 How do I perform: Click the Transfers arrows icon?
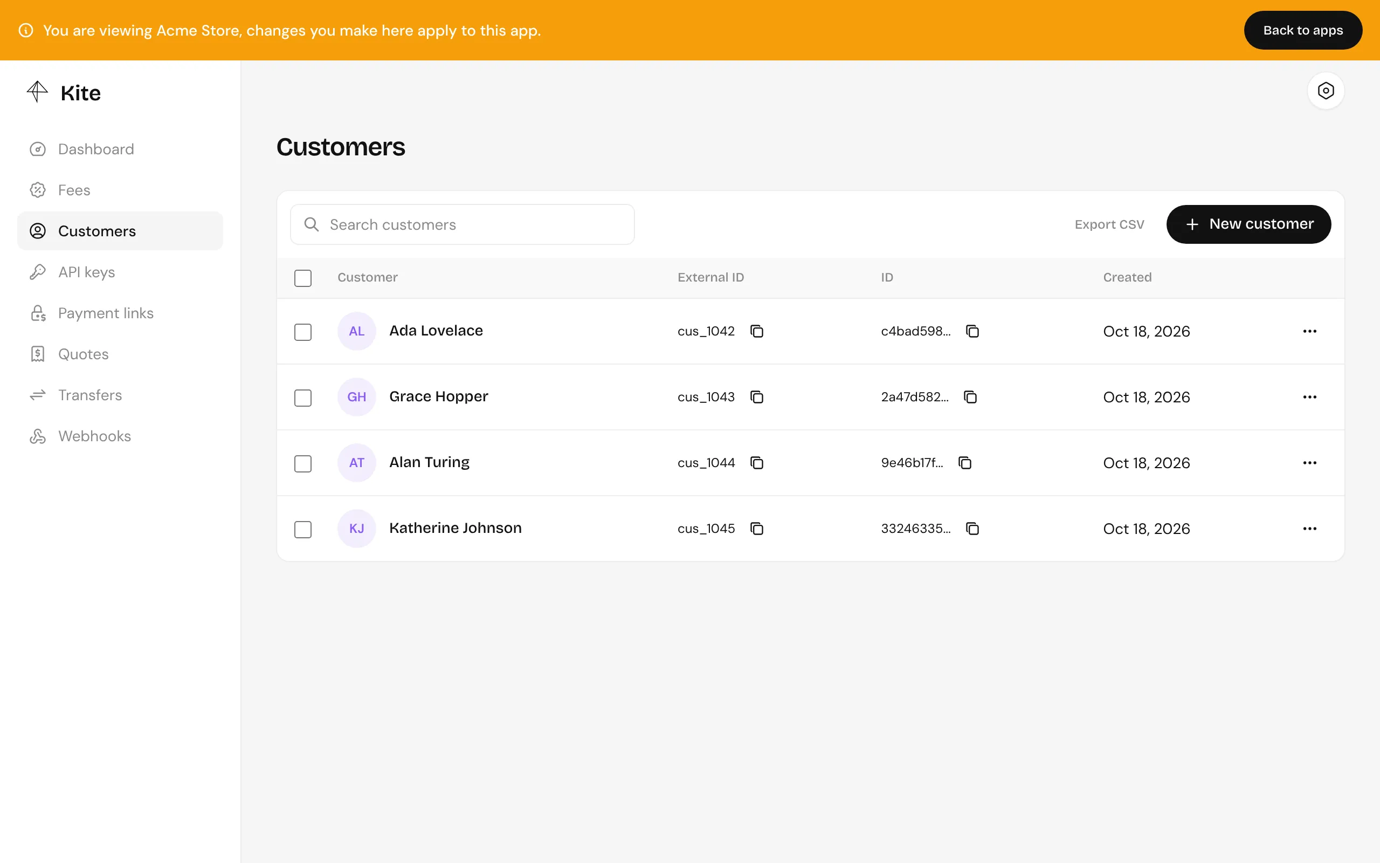pyautogui.click(x=38, y=395)
